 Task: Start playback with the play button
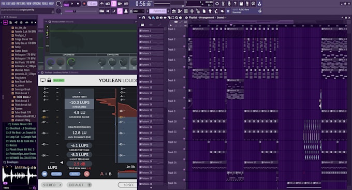(x=72, y=4)
